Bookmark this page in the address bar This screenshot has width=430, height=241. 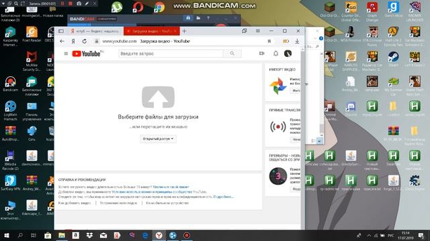[x=269, y=42]
